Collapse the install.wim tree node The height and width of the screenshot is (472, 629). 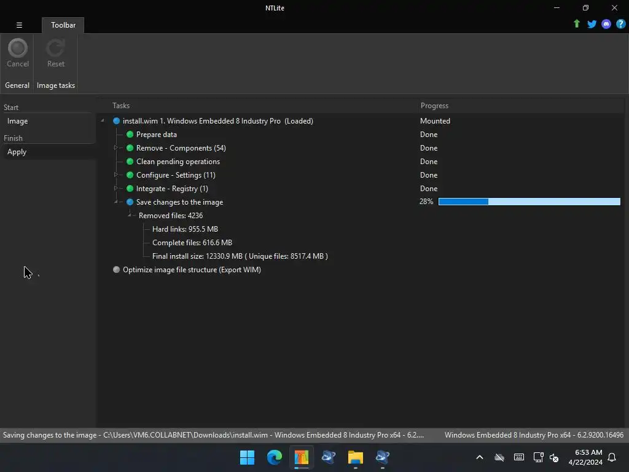(x=103, y=120)
